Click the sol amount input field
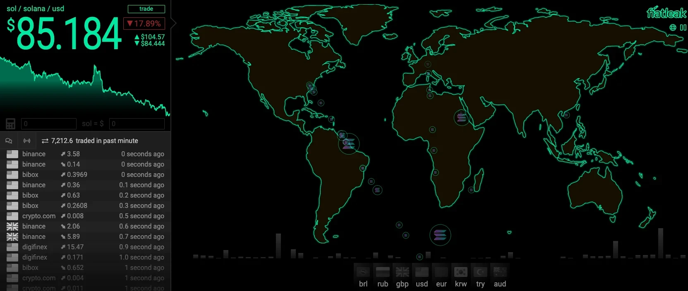This screenshot has width=688, height=291. click(49, 124)
